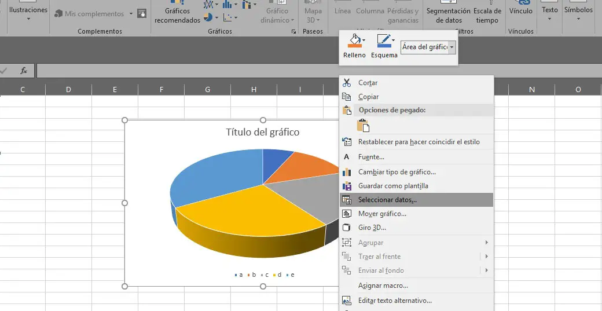
Task: Click the add-in icon beside Mis complementos
Action: (x=142, y=13)
